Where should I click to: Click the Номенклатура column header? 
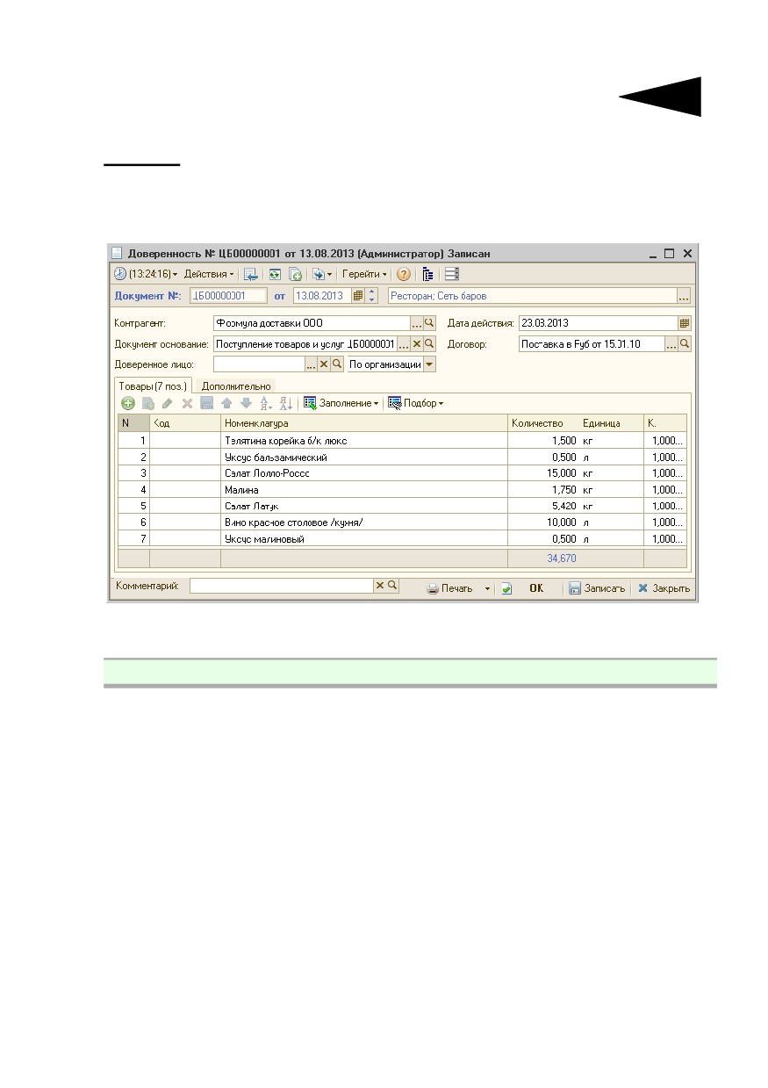[363, 423]
